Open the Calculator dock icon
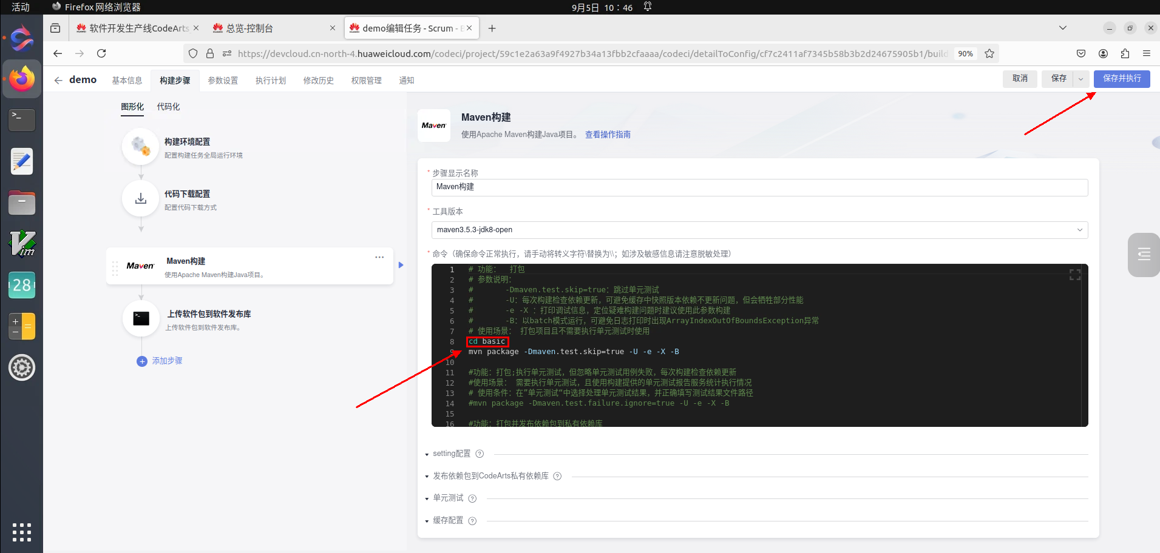This screenshot has width=1160, height=553. [x=22, y=326]
